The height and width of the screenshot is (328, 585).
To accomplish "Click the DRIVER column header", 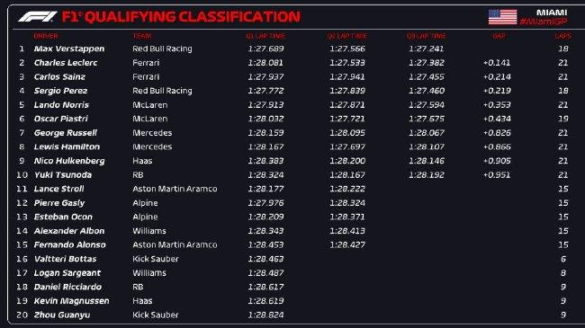I will (x=46, y=36).
